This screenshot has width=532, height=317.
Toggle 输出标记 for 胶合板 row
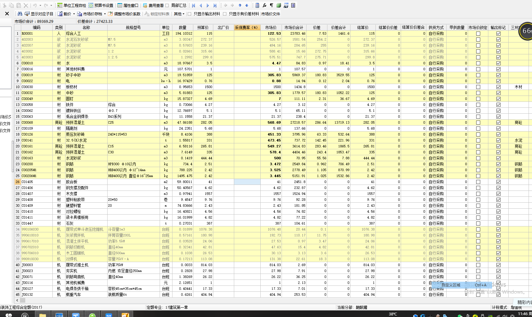point(498,182)
